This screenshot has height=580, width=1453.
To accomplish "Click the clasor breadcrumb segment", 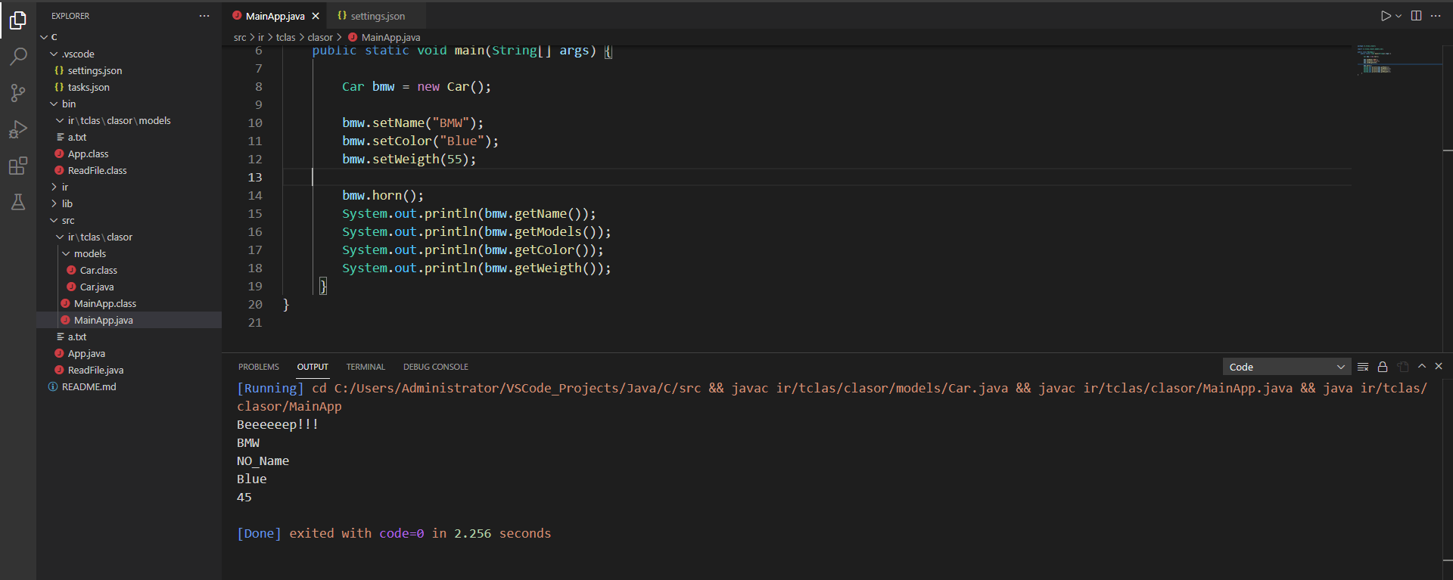I will [x=320, y=37].
